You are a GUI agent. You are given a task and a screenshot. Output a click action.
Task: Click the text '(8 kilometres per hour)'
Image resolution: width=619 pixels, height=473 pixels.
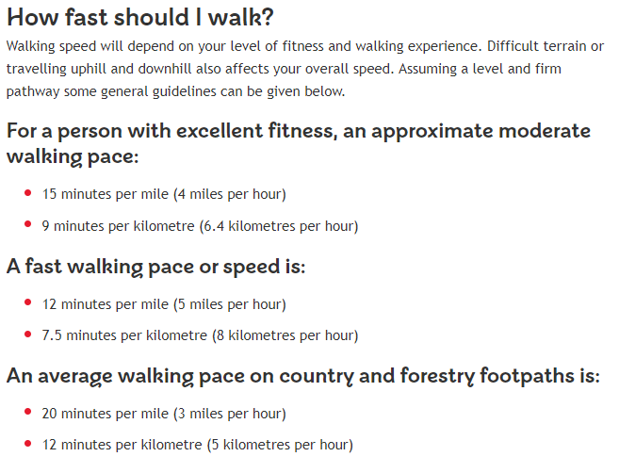click(285, 335)
